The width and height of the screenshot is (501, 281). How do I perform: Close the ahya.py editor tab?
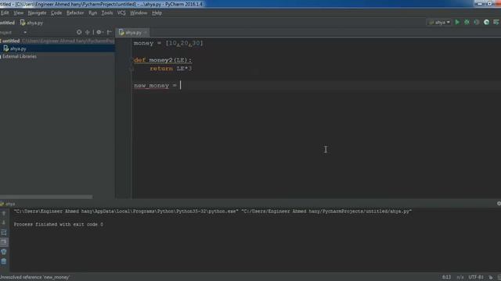click(146, 33)
